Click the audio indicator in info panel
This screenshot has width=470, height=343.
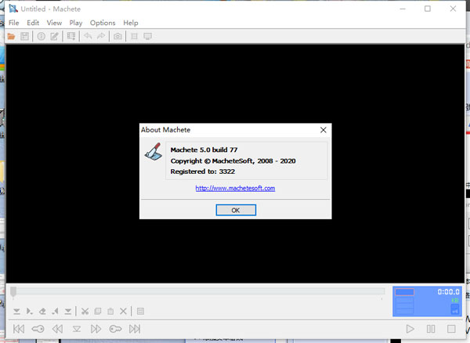tap(455, 309)
